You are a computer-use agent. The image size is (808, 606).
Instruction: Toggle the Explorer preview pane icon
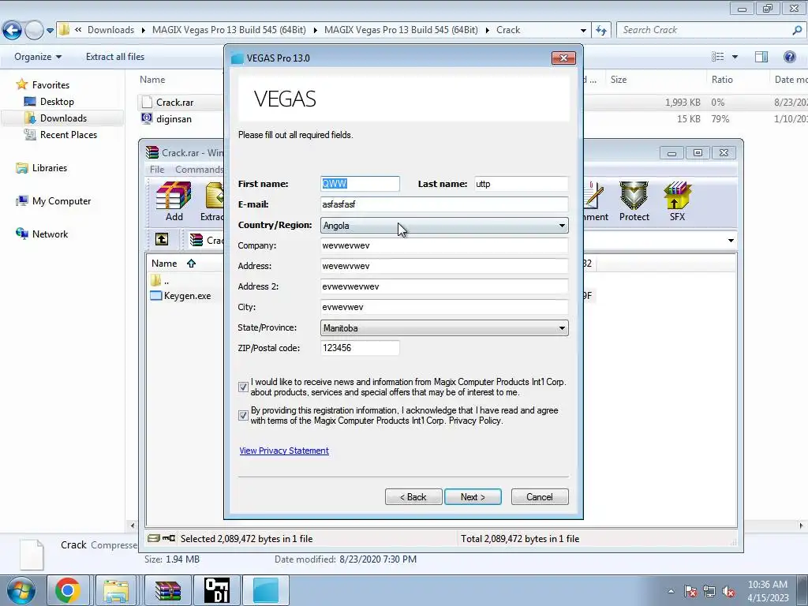(761, 57)
